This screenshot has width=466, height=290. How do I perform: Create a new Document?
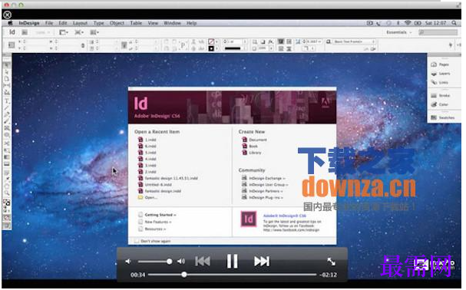pos(254,140)
